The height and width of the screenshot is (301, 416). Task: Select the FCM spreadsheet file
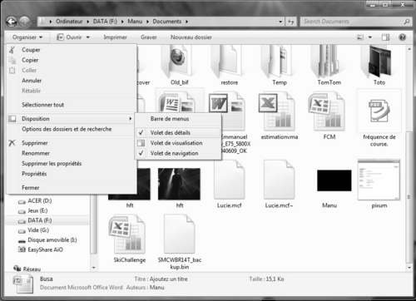pos(329,116)
